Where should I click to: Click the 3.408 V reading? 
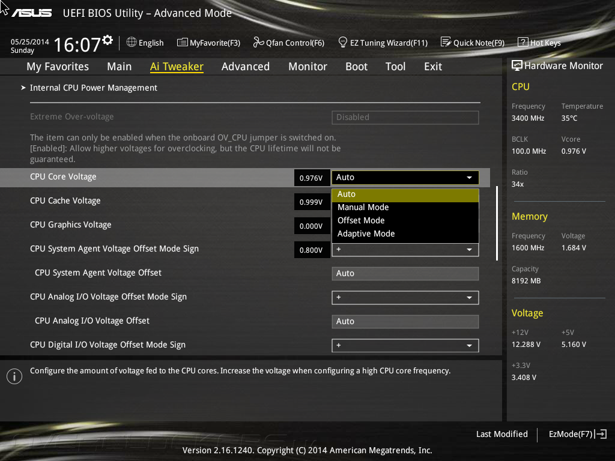tap(524, 377)
